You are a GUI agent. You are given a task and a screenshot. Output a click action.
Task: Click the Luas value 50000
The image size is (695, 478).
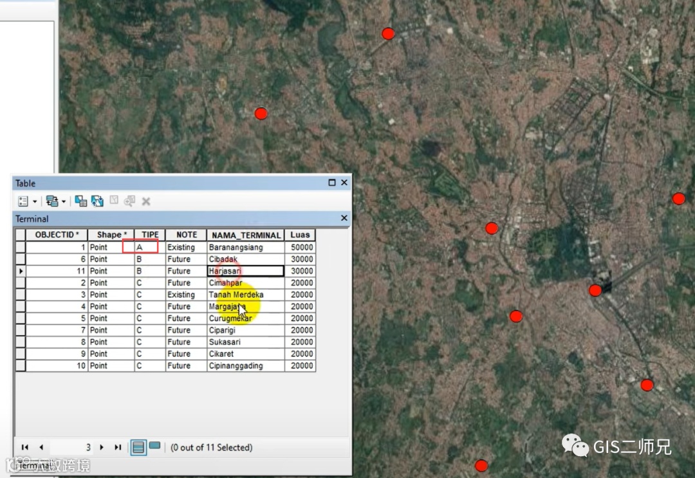coord(300,247)
